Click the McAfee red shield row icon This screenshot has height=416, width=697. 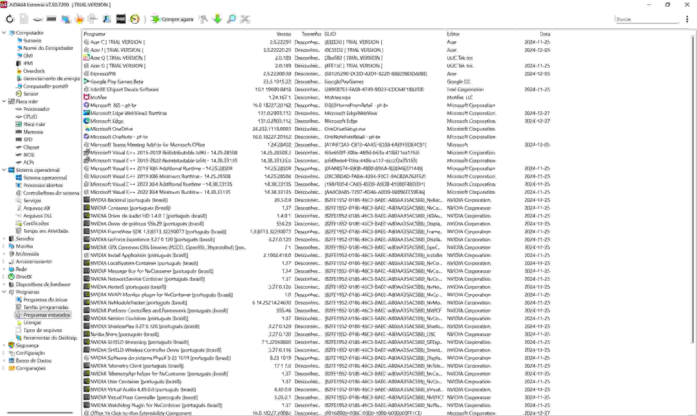coord(86,97)
